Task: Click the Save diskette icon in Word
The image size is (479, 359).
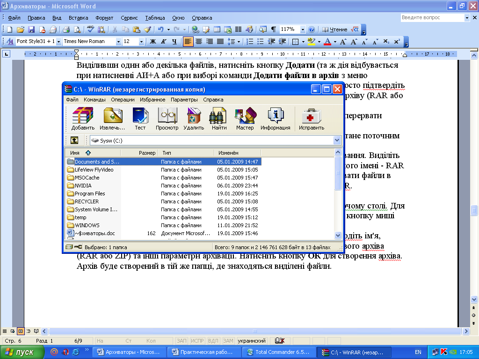Action: pos(31,29)
